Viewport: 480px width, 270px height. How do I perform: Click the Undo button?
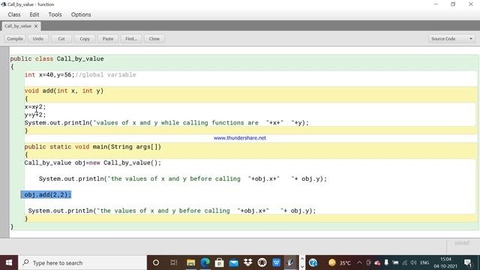coord(38,39)
